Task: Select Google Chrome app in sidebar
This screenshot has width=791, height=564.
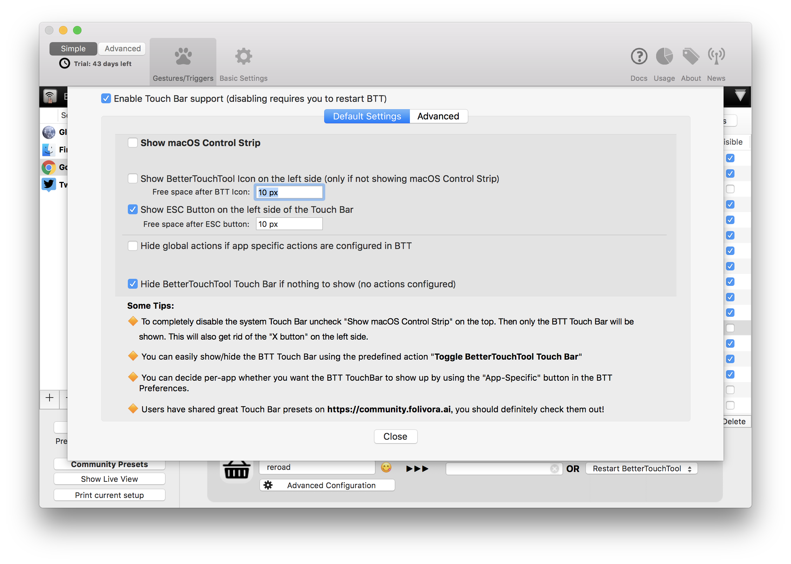Action: [x=49, y=167]
